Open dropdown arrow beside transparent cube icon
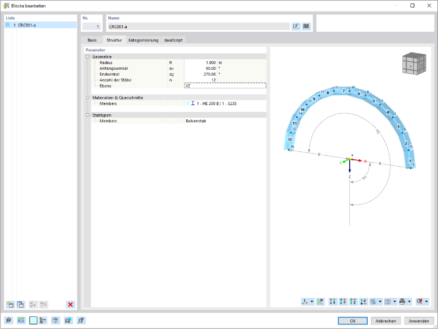The image size is (438, 329). click(394, 301)
